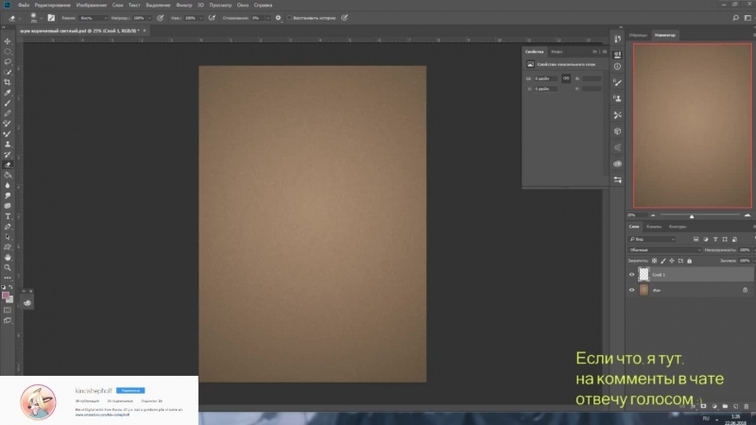This screenshot has width=756, height=425.
Task: Open the 'Файл' menu
Action: coord(24,5)
